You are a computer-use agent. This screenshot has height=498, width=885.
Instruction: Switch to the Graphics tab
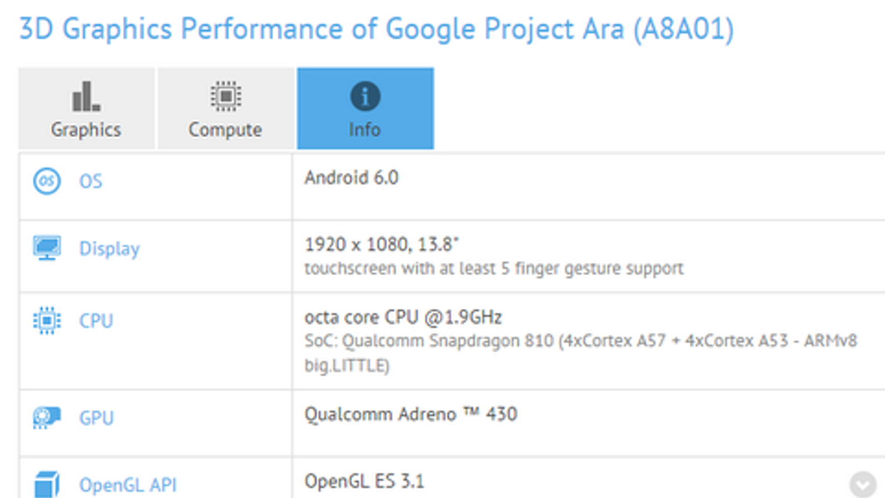tap(86, 109)
